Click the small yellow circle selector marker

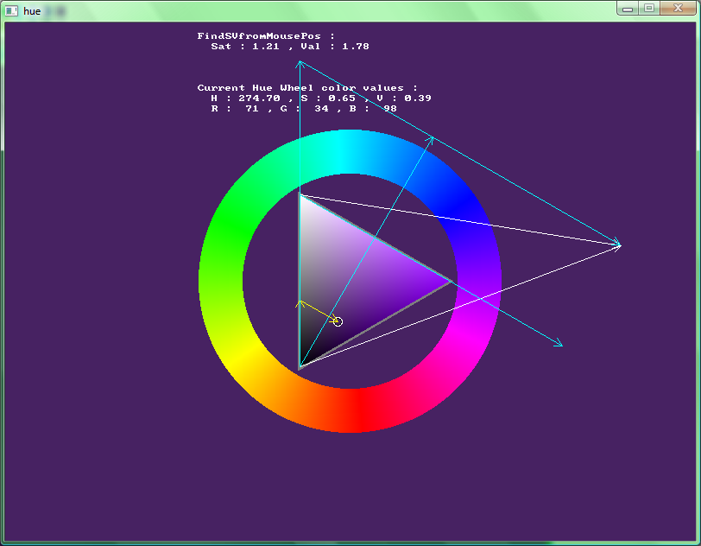[338, 321]
